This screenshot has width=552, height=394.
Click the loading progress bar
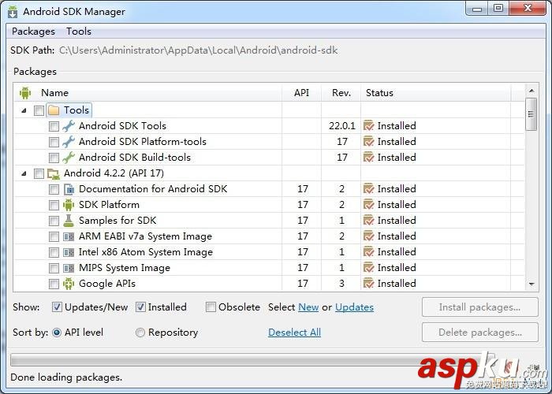(x=252, y=360)
